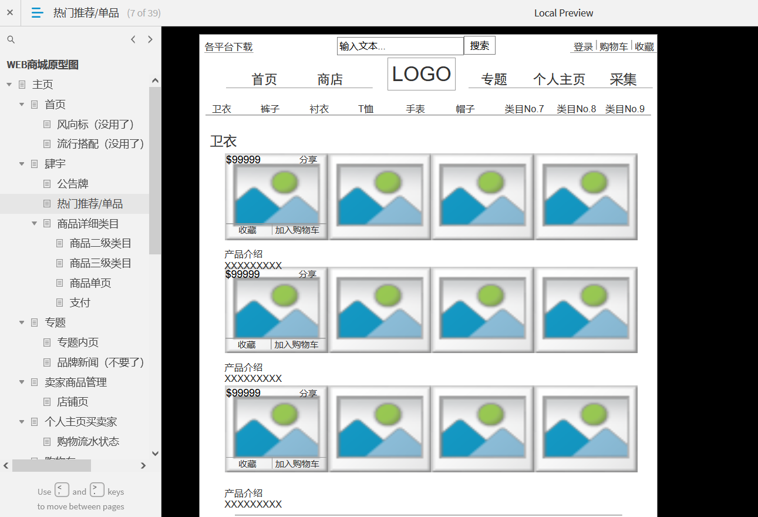The width and height of the screenshot is (758, 517).
Task: Collapse the 首页 tree node
Action: click(x=22, y=105)
